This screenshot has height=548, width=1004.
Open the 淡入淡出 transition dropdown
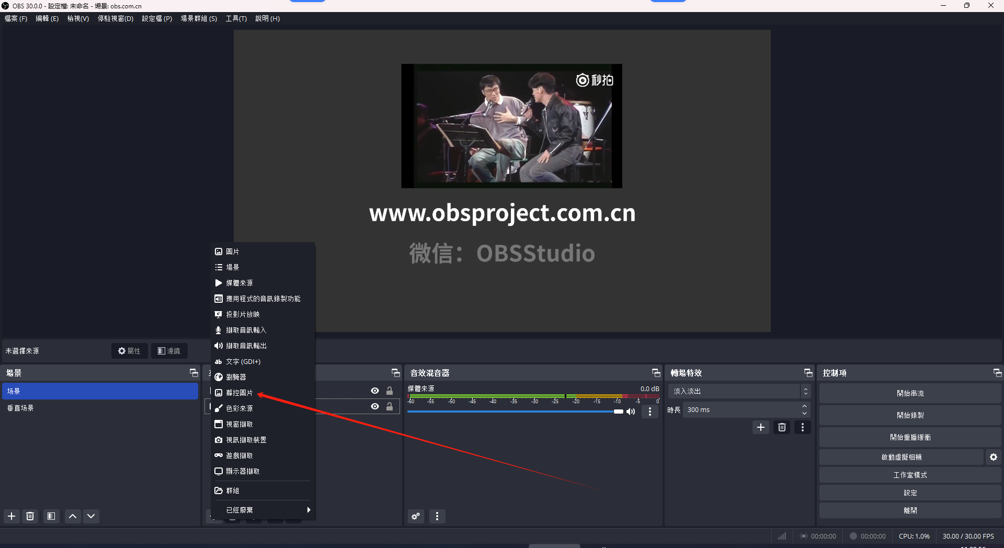739,391
